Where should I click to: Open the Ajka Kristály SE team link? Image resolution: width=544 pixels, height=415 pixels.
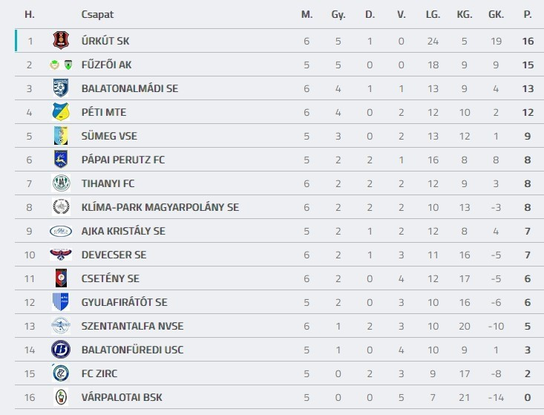pos(123,231)
